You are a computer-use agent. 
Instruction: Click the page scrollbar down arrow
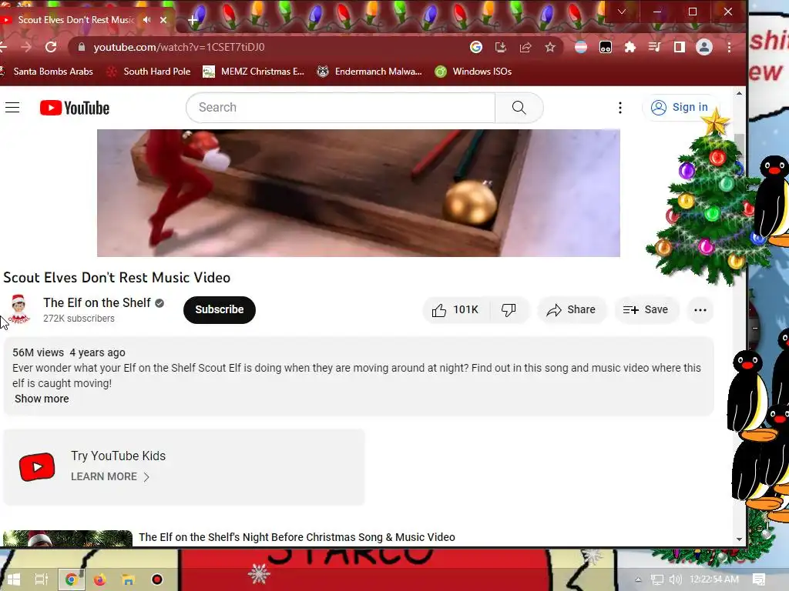coord(739,539)
